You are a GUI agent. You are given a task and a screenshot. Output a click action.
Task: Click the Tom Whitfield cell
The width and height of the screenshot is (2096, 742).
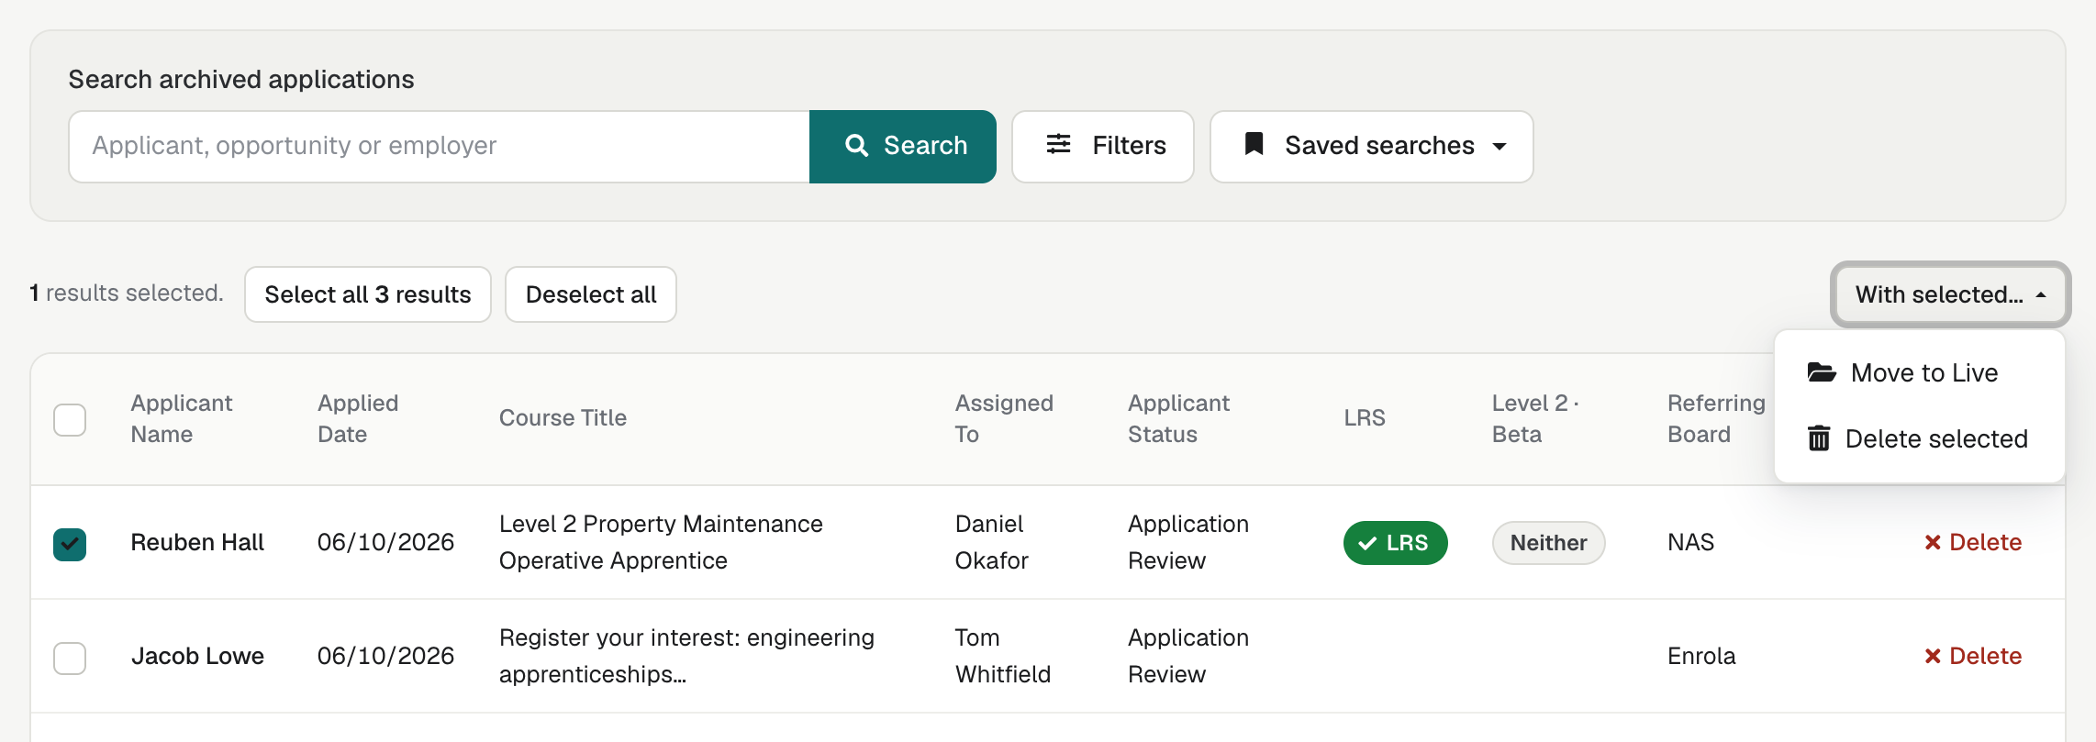[x=1003, y=656]
